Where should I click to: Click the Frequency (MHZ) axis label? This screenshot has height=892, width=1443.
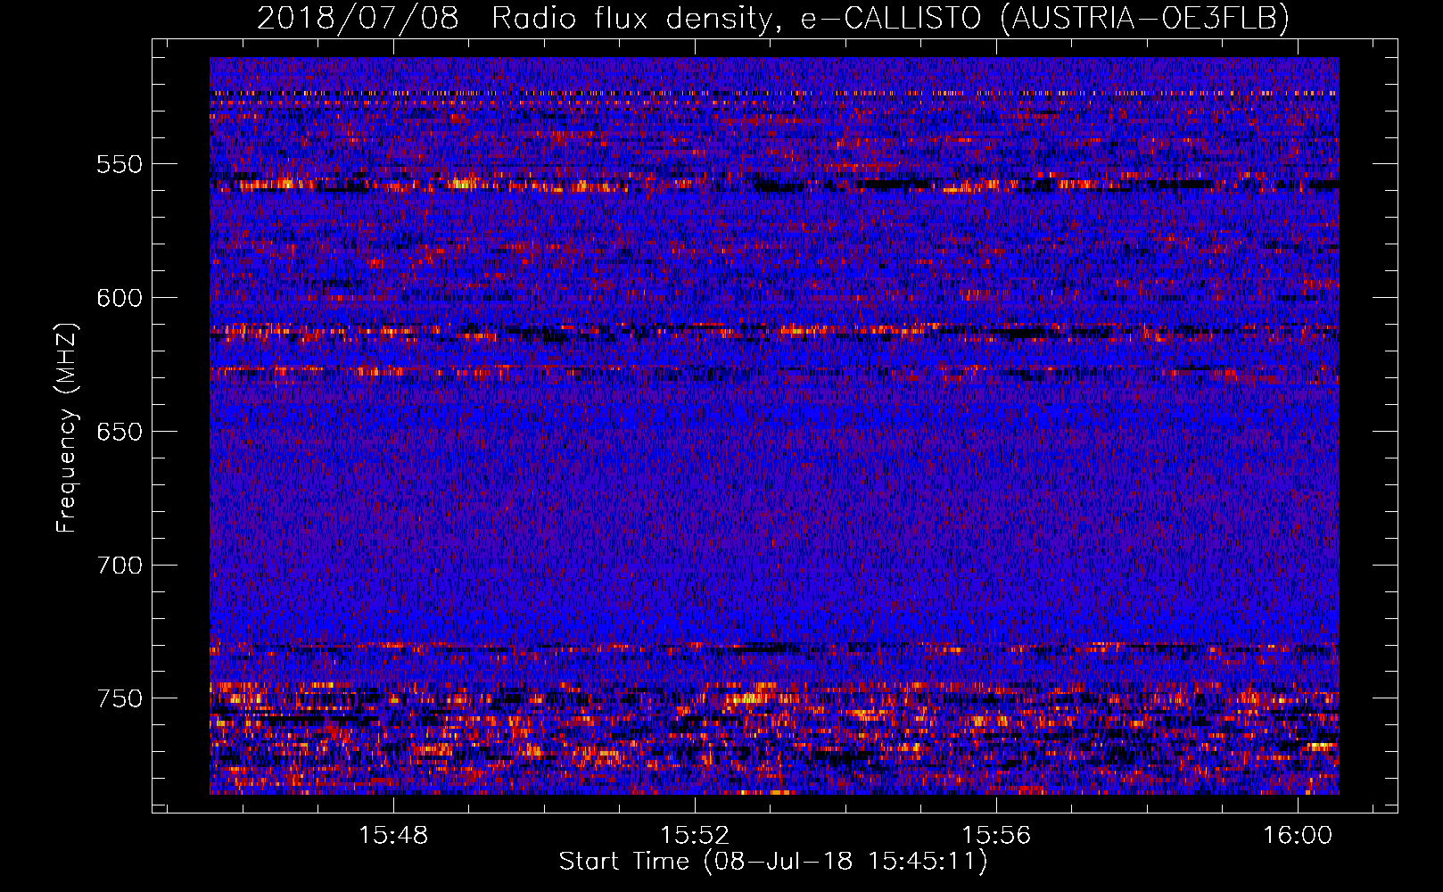tap(67, 428)
